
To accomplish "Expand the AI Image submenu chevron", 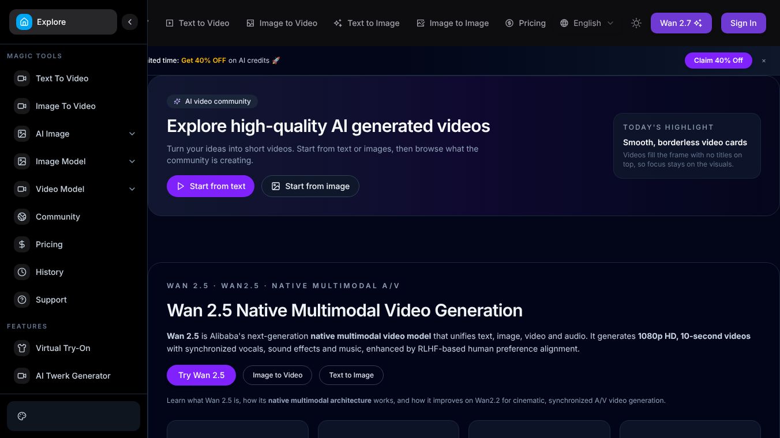I will (x=132, y=134).
